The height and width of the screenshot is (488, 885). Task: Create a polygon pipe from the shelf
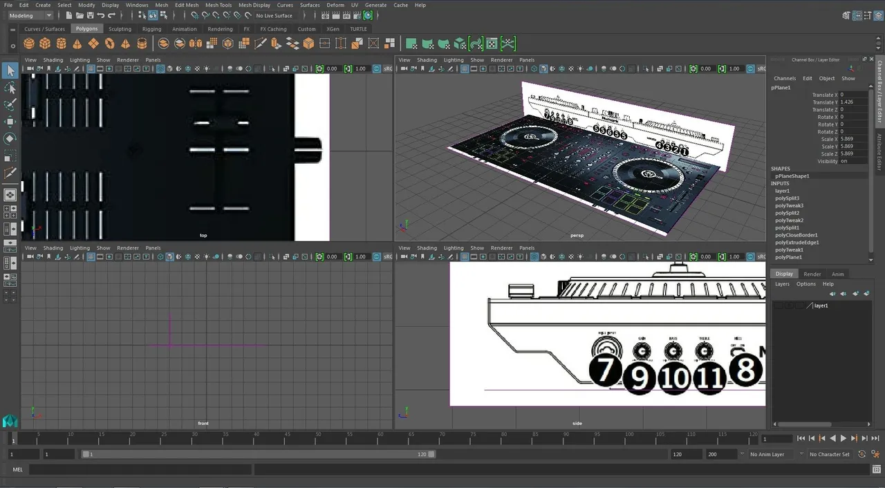pos(142,44)
